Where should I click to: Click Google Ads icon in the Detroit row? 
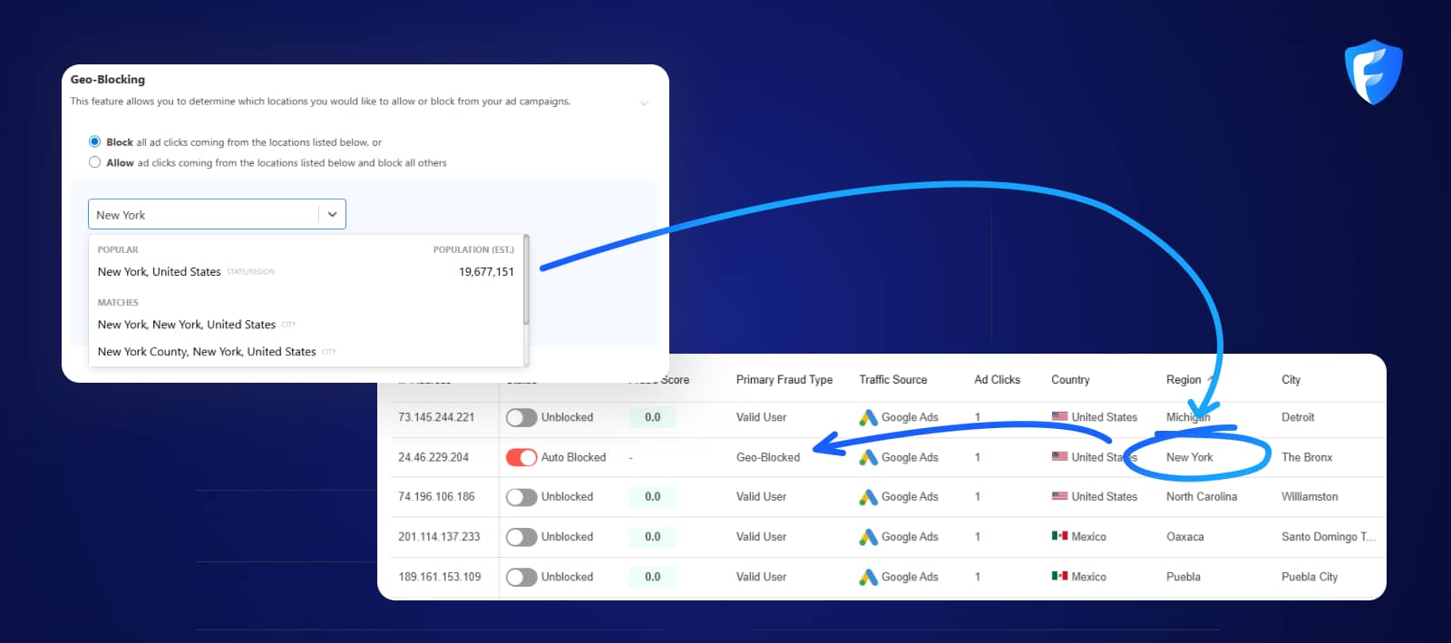coord(868,417)
